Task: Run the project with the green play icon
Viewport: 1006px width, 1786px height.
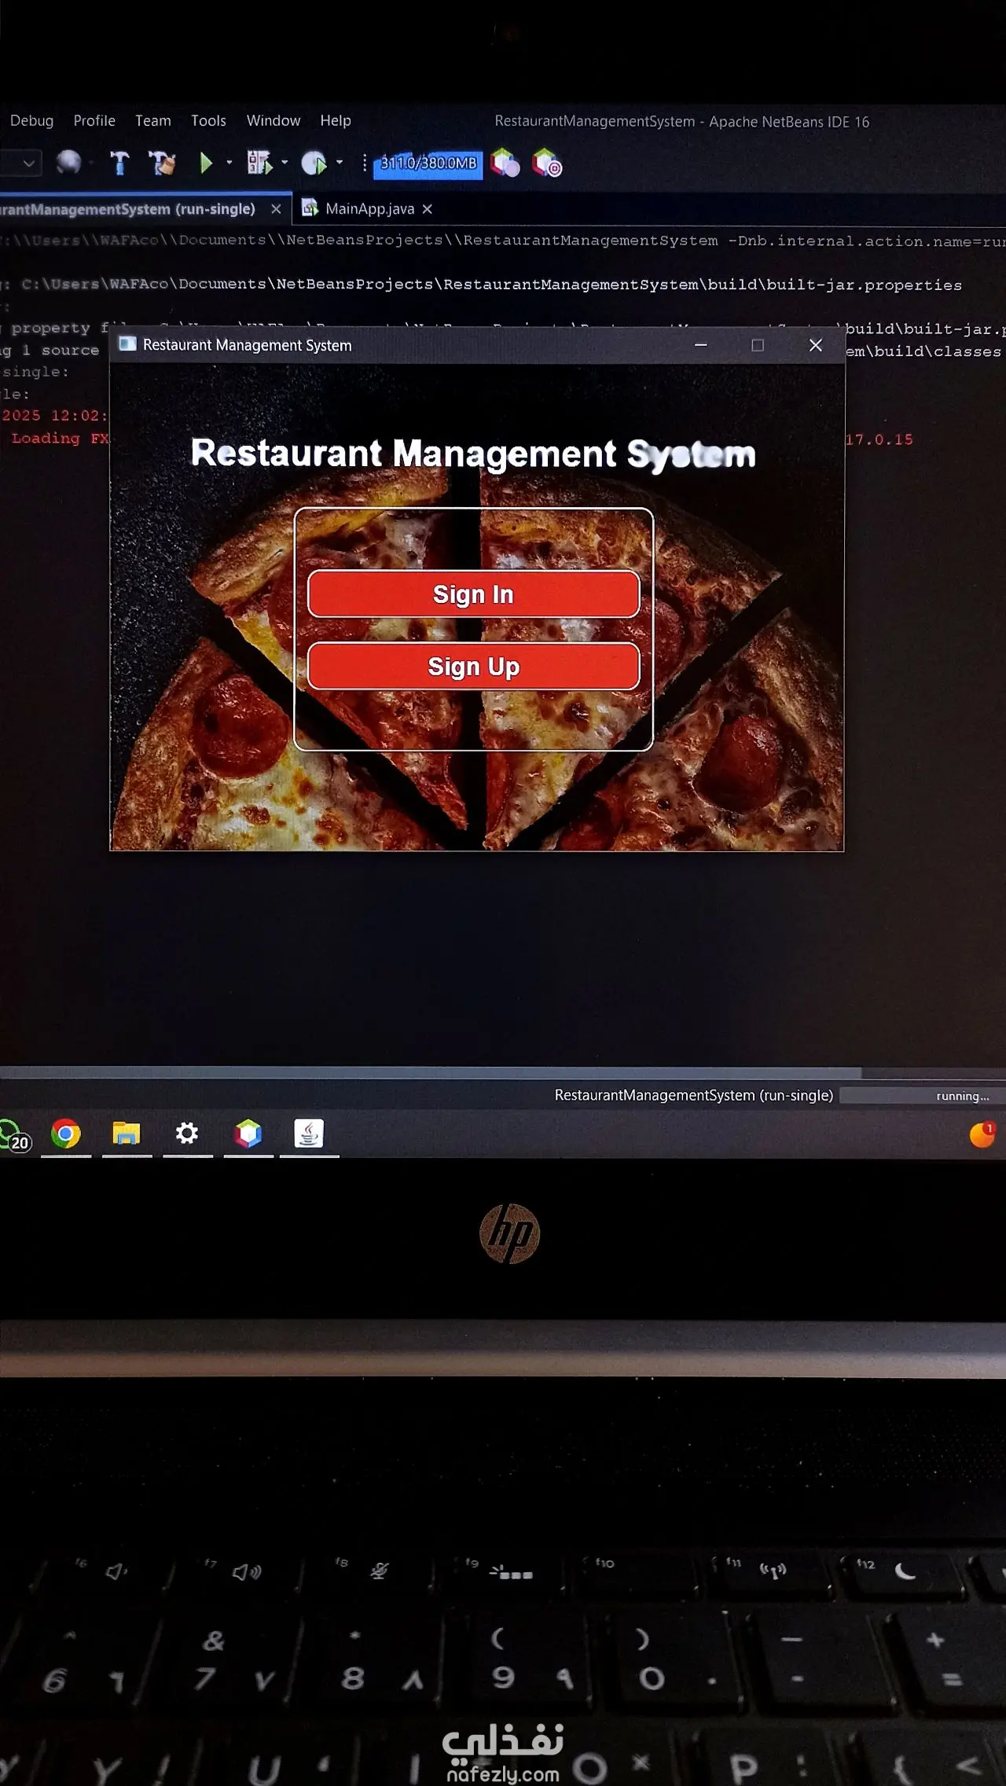Action: 206,163
